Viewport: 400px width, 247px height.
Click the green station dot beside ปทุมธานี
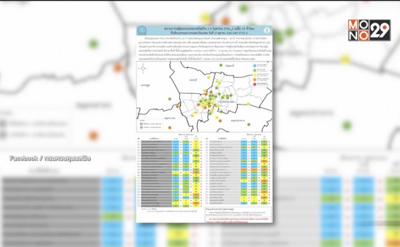(x=221, y=66)
